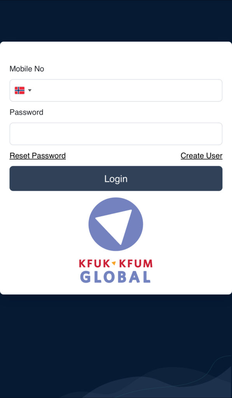The height and width of the screenshot is (398, 232).
Task: Open the country code dropdown arrow
Action: tap(30, 90)
